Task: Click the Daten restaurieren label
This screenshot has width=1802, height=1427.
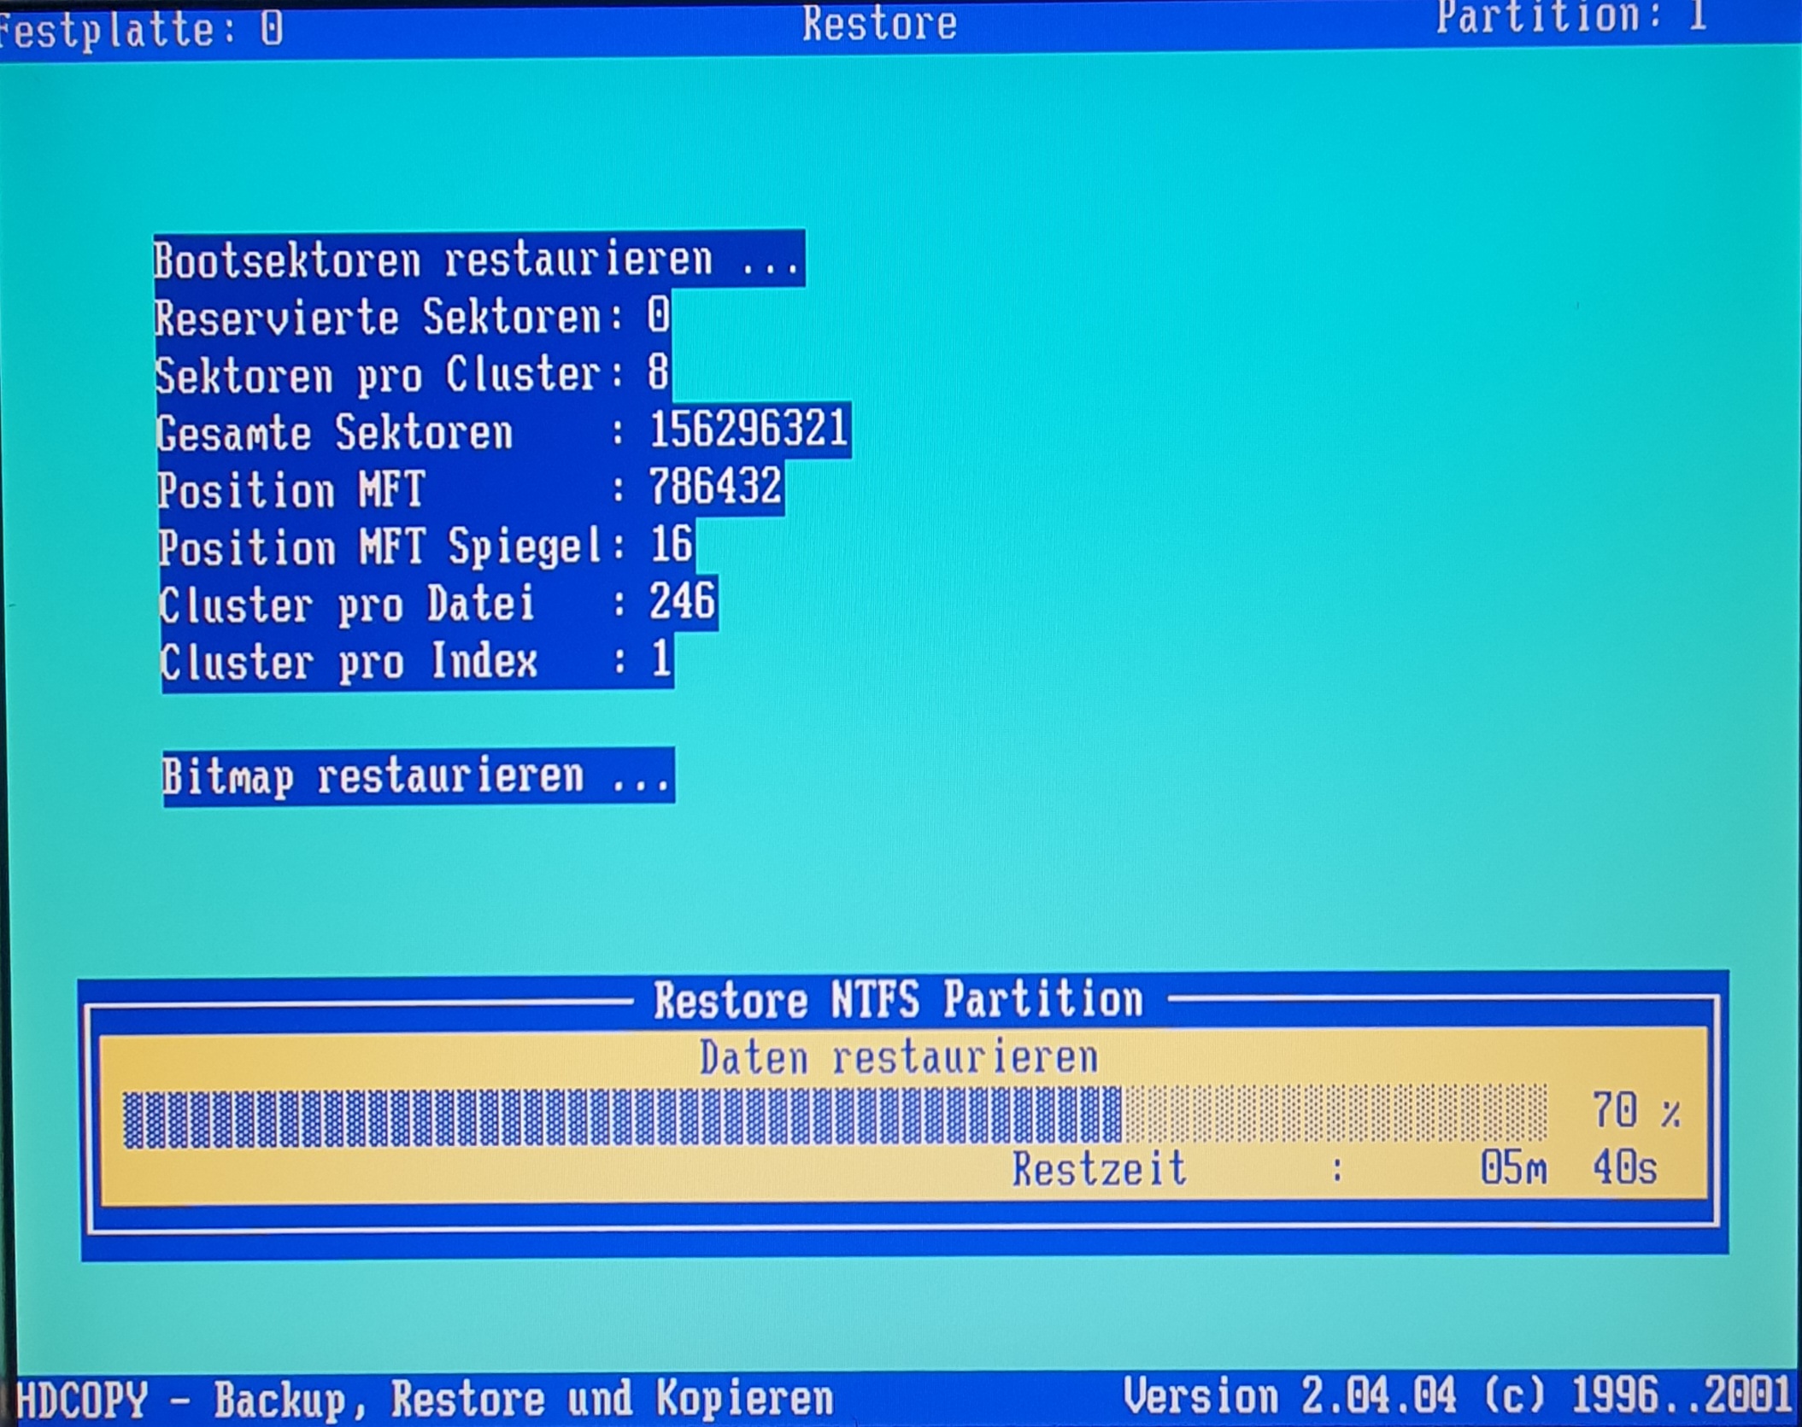Action: point(898,1058)
